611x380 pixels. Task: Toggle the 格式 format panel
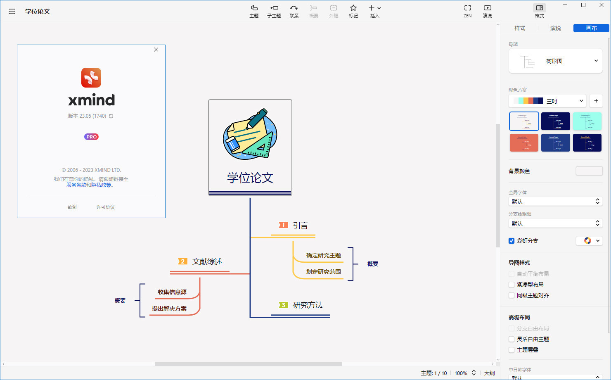(x=540, y=11)
